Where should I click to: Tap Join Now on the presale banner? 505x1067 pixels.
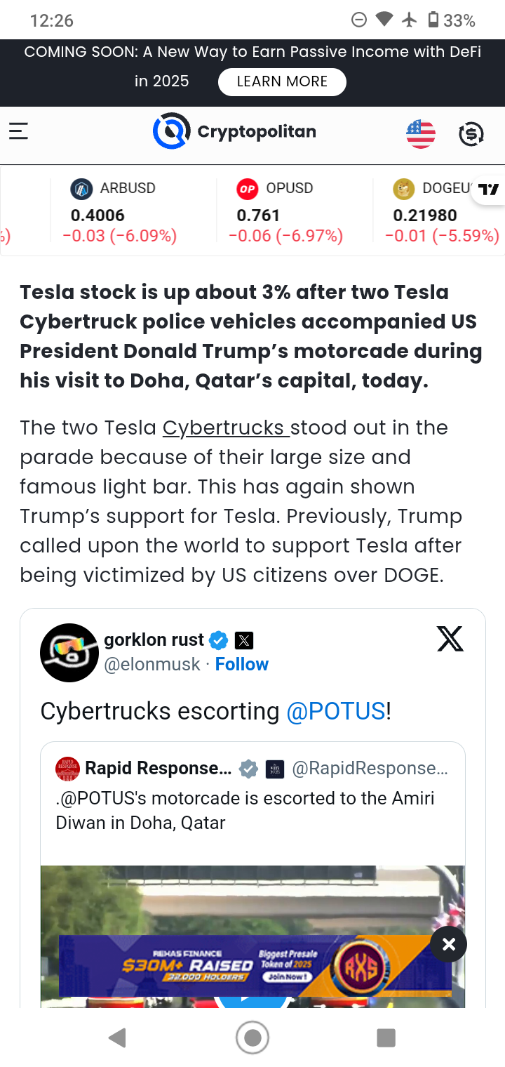click(x=287, y=976)
